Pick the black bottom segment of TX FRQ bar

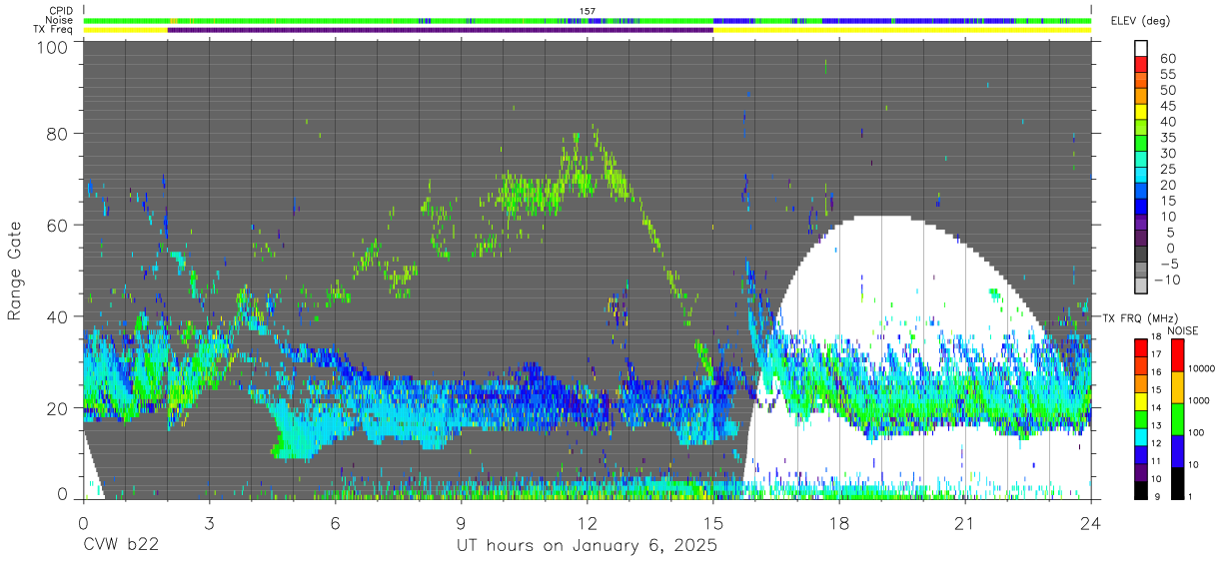tap(1140, 490)
